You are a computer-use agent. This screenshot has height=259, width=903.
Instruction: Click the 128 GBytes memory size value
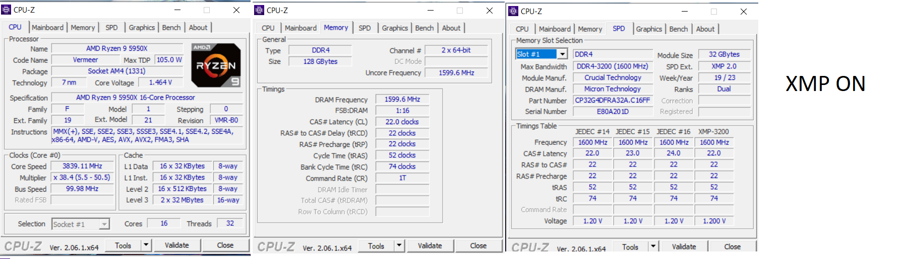[x=320, y=61]
